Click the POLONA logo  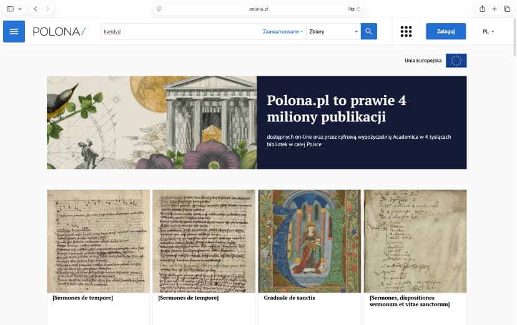click(59, 31)
